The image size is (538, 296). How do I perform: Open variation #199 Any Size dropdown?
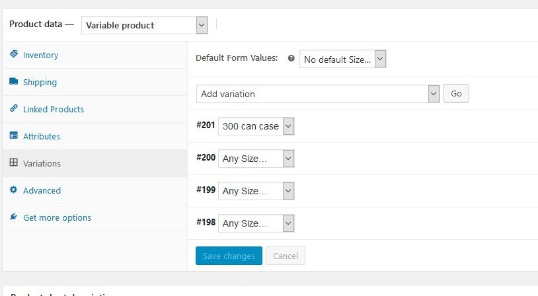(256, 191)
